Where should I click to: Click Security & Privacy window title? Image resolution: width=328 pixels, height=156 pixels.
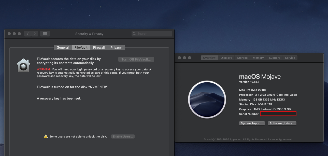point(89,34)
